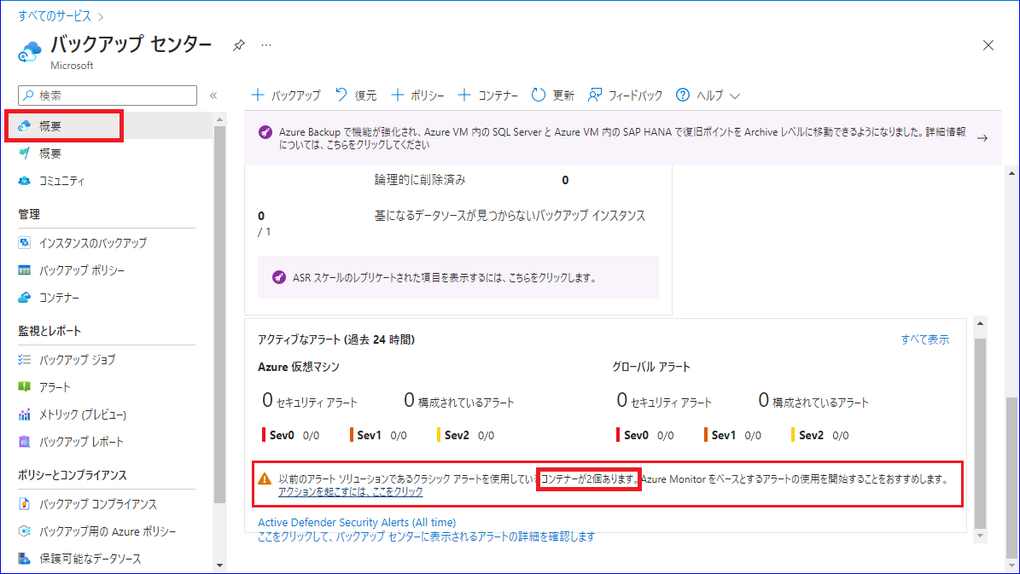Click the グローバル アラート heading

click(x=651, y=367)
